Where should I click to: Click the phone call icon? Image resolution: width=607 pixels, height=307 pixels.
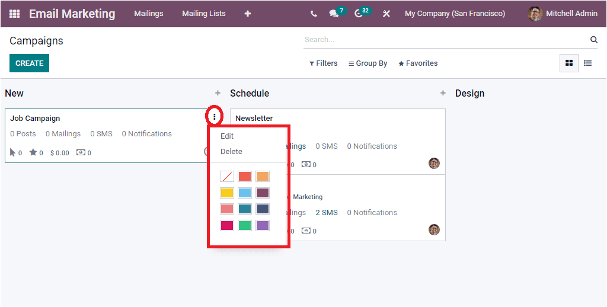pyautogui.click(x=314, y=14)
